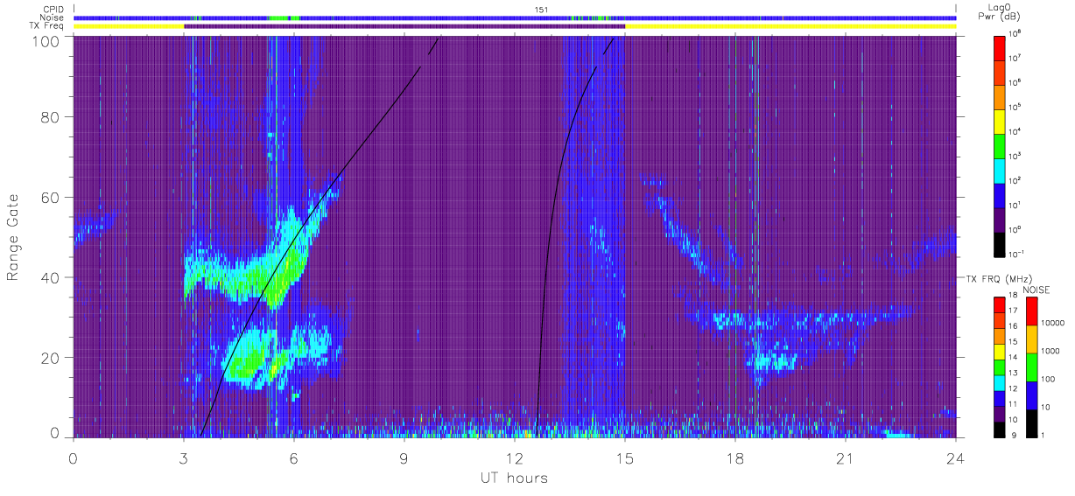Click the 9 tick on UT hours axis

[404, 458]
